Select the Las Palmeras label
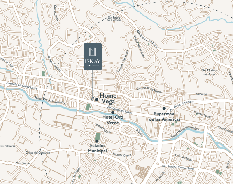This screenshot has width=233, height=184. 7,146
